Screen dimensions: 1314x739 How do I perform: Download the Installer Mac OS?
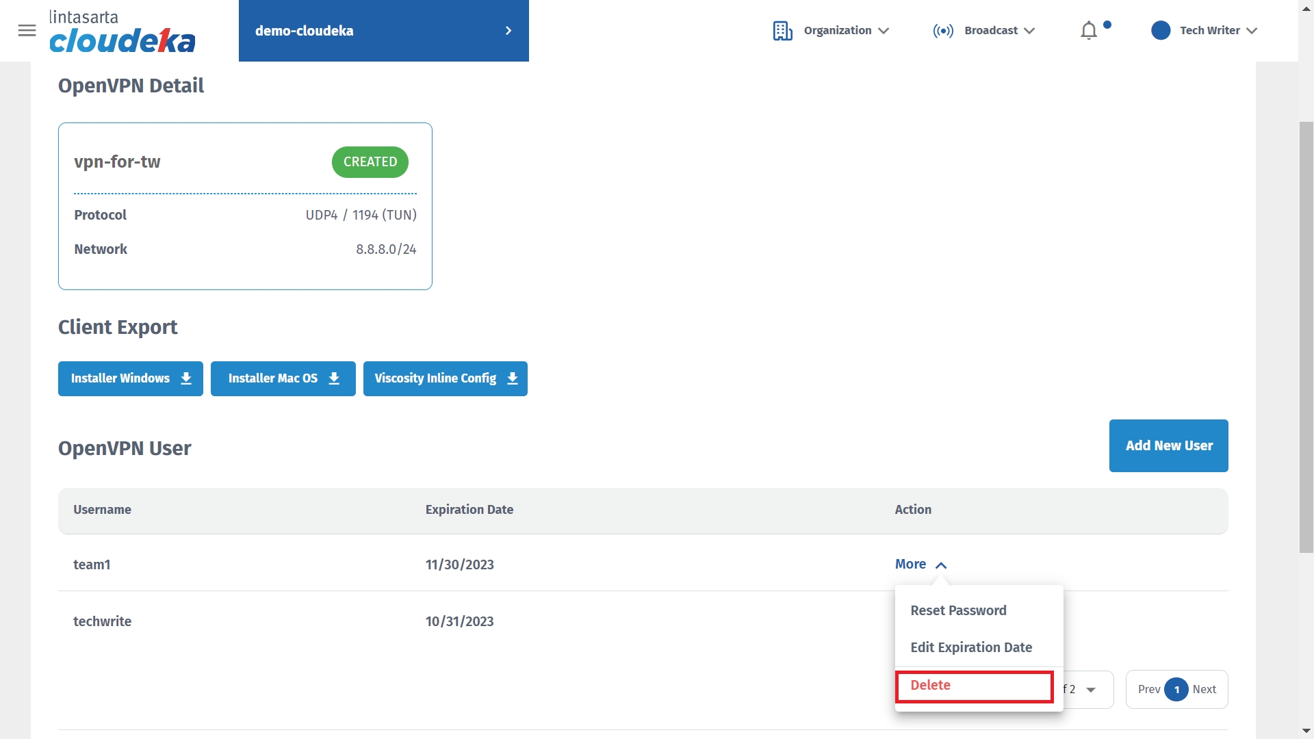pyautogui.click(x=283, y=378)
